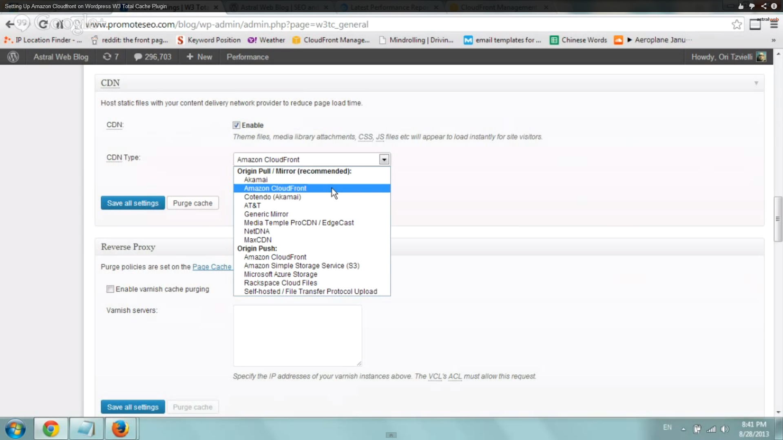The height and width of the screenshot is (440, 783).
Task: Open Weather bookmark
Action: tap(267, 40)
